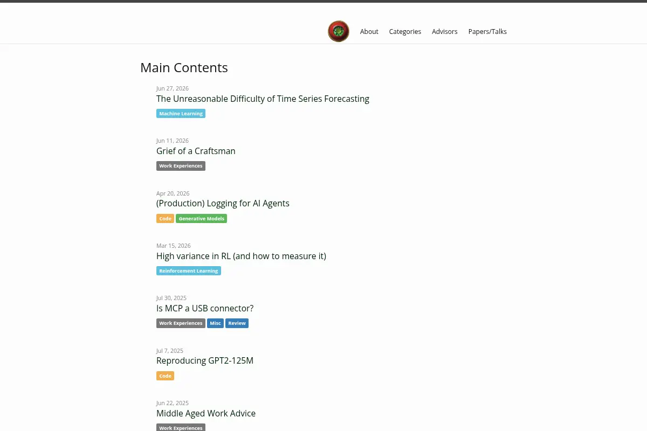Select Code tag under Reproducing GPT2-125M
The height and width of the screenshot is (431, 647).
coord(165,376)
